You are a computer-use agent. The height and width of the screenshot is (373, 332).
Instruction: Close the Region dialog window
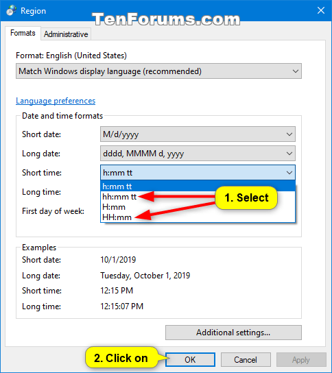320,10
